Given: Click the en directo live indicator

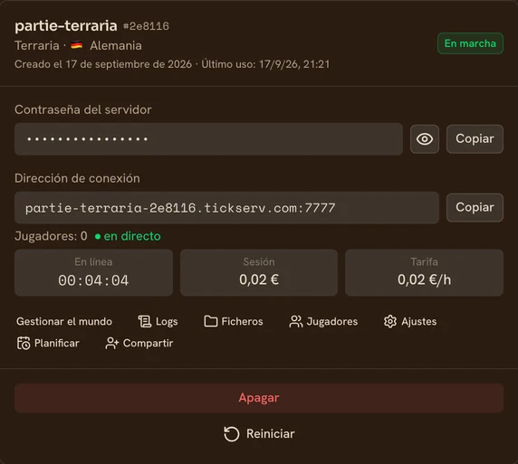Looking at the screenshot, I should (128, 236).
